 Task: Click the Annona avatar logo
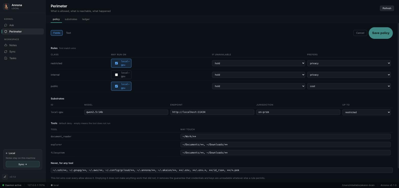pos(6,6)
